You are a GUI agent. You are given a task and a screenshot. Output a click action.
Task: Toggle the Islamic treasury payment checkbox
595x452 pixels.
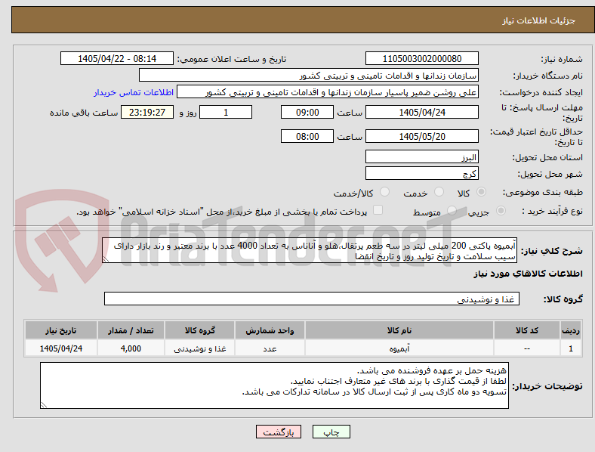(378, 209)
